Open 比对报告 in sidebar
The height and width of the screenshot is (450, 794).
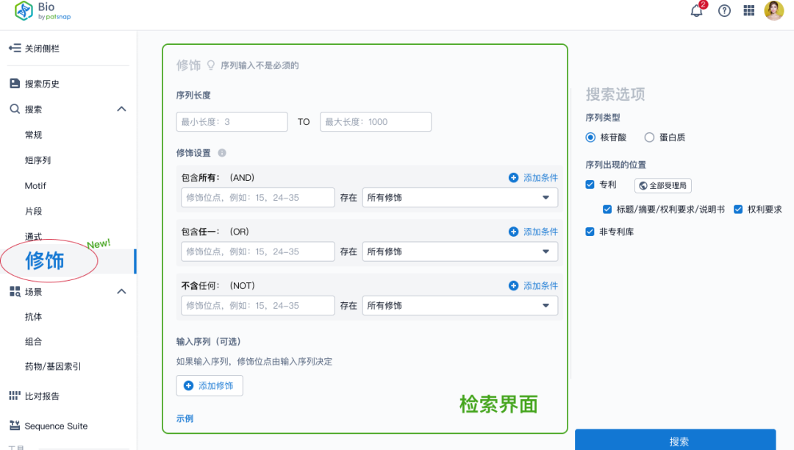pyautogui.click(x=42, y=396)
